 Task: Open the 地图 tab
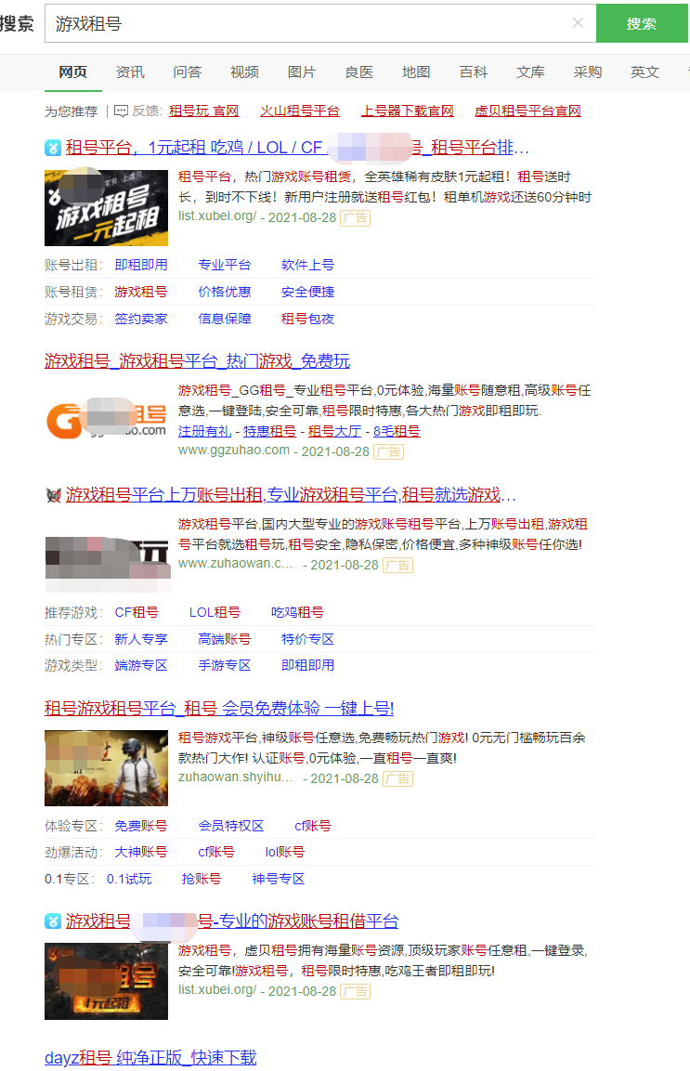[416, 72]
